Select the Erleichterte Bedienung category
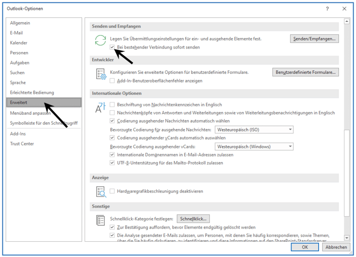Image resolution: width=356 pixels, height=257 pixels. (x=44, y=93)
